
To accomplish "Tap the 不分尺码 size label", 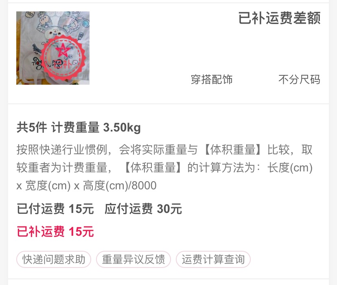I will (300, 79).
